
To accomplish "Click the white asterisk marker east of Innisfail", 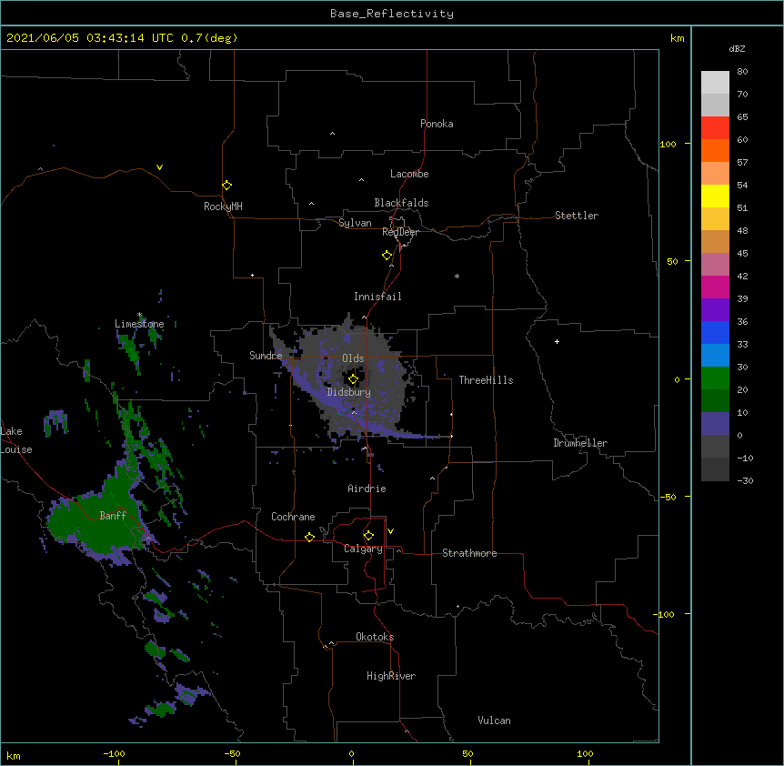I will pos(457,276).
